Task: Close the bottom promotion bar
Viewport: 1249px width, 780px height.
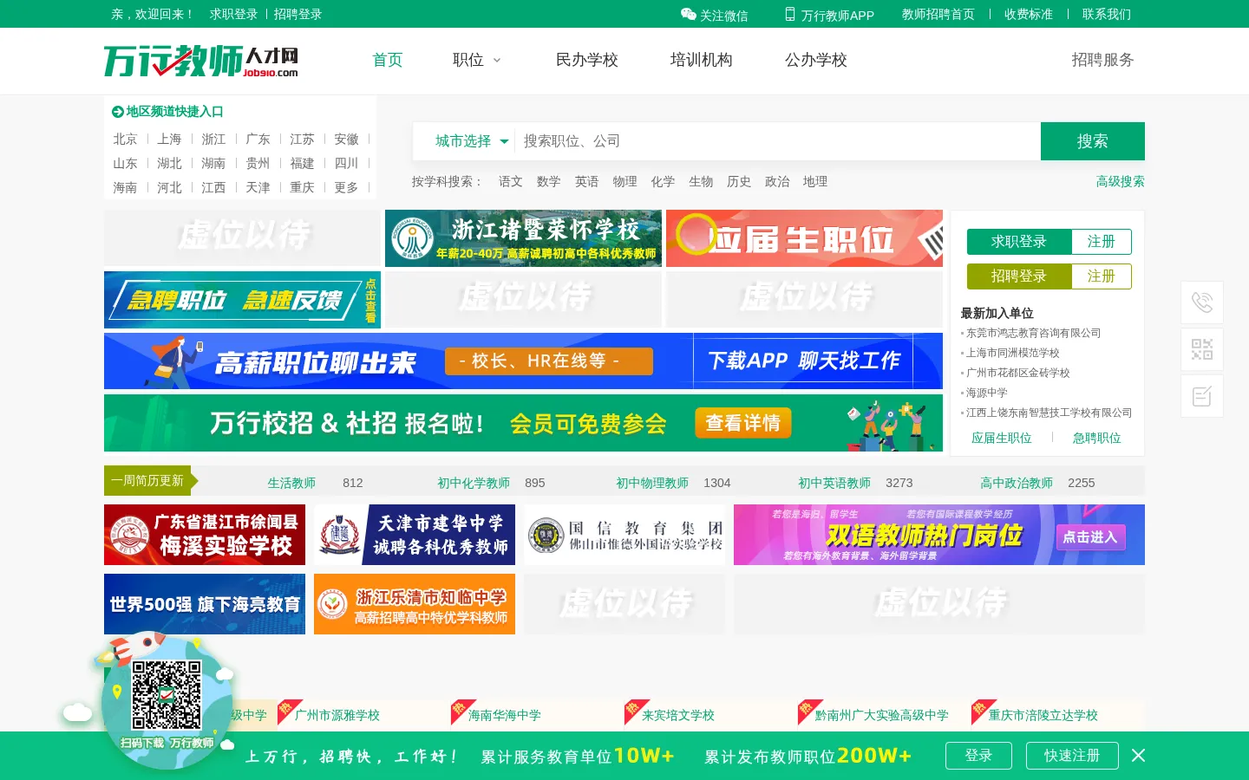Action: 1139,756
